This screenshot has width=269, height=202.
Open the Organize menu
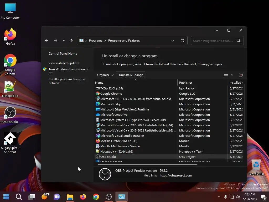[x=105, y=75]
